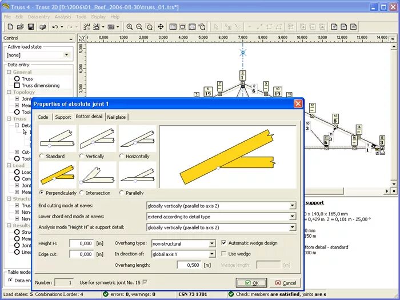Open the Active load state dropdown

coord(66,55)
